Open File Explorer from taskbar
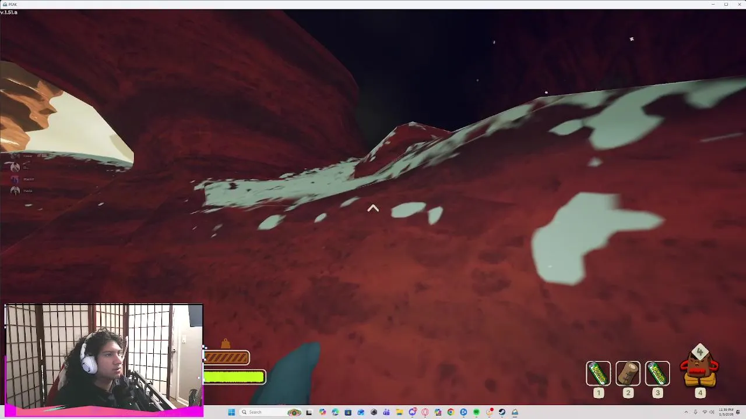The width and height of the screenshot is (746, 419). pos(399,412)
